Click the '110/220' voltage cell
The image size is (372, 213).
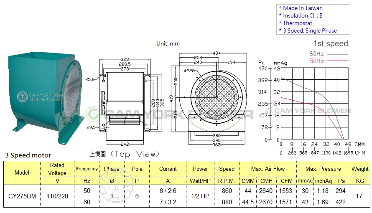tap(57, 196)
